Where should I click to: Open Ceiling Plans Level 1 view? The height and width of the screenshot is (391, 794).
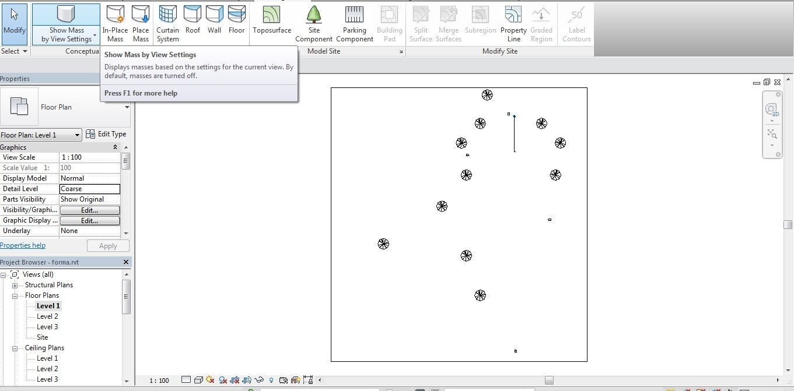pyautogui.click(x=47, y=358)
